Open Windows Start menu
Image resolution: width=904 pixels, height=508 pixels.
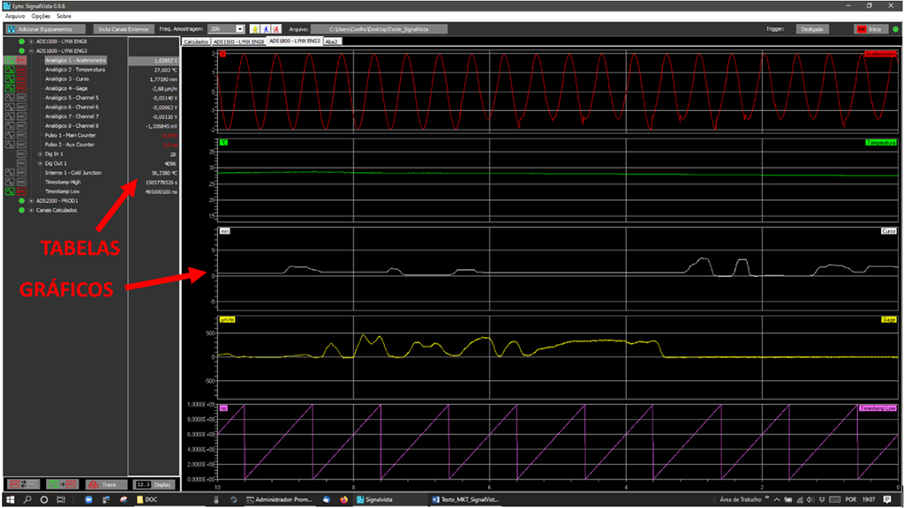coord(10,500)
